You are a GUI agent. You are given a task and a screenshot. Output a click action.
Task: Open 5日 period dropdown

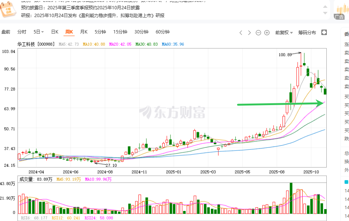pos(39,32)
